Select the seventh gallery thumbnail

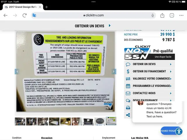(88, 121)
